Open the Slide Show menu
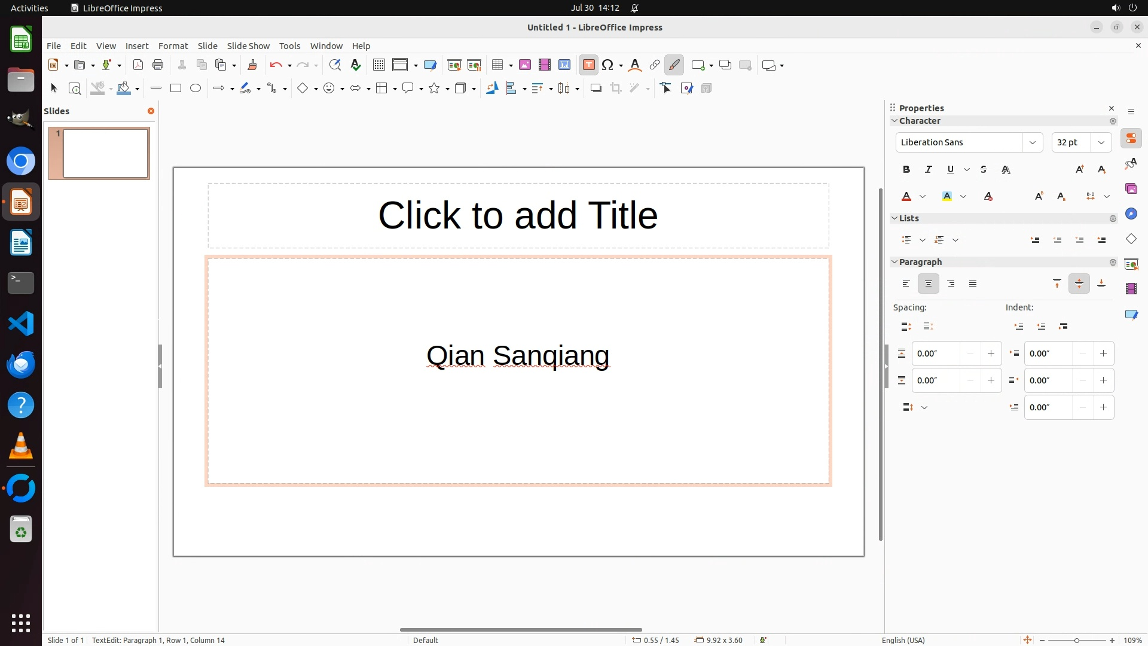1148x646 pixels. click(x=248, y=46)
